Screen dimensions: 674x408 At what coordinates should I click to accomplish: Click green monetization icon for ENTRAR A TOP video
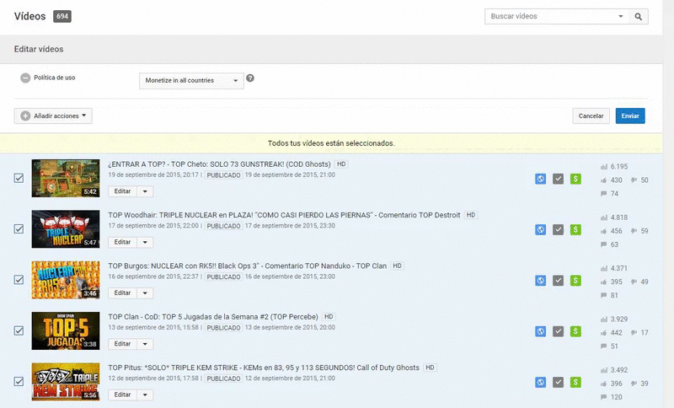coord(575,179)
